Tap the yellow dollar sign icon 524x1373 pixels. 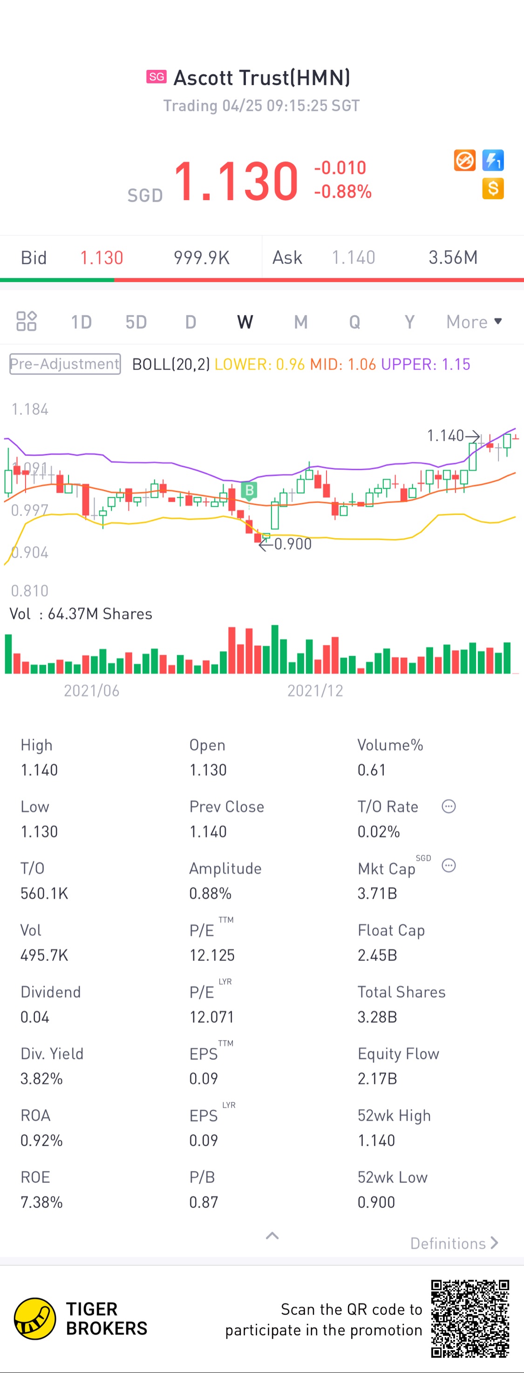pyautogui.click(x=493, y=189)
